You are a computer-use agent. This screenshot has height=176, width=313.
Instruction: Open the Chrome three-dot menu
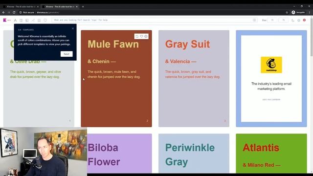point(310,12)
